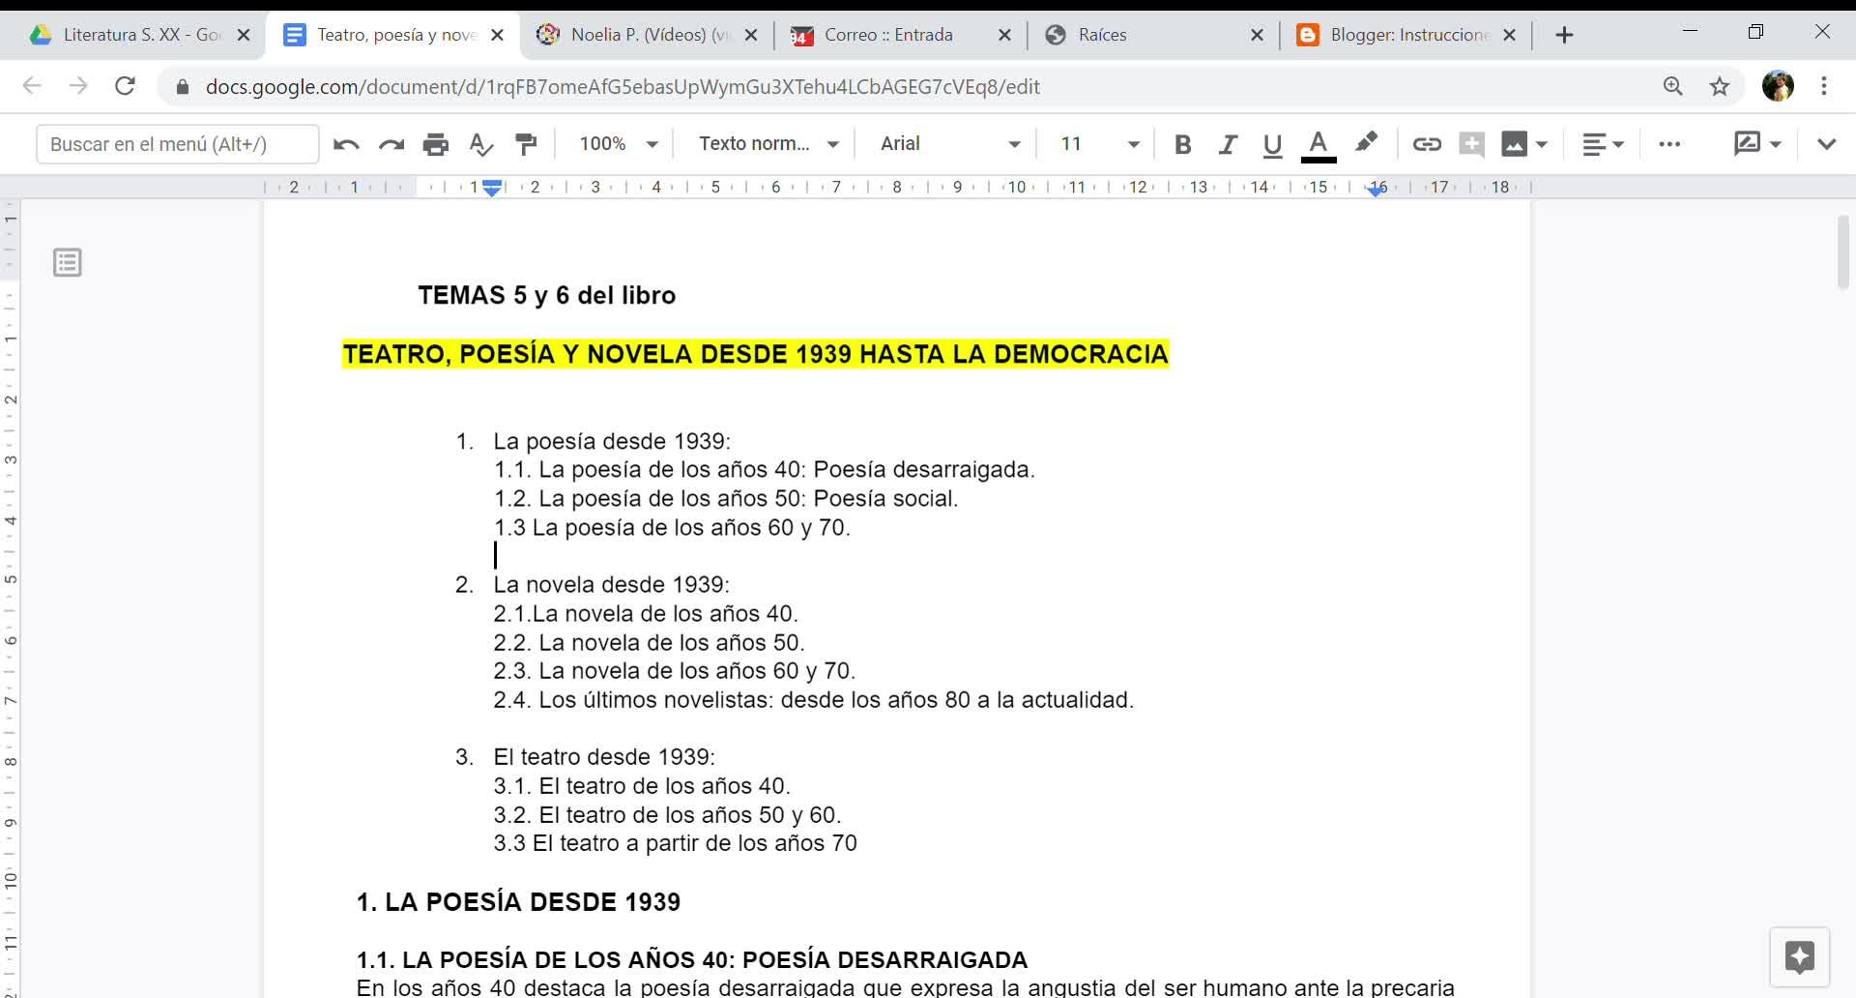
Task: Reload the current page
Action: 125,86
